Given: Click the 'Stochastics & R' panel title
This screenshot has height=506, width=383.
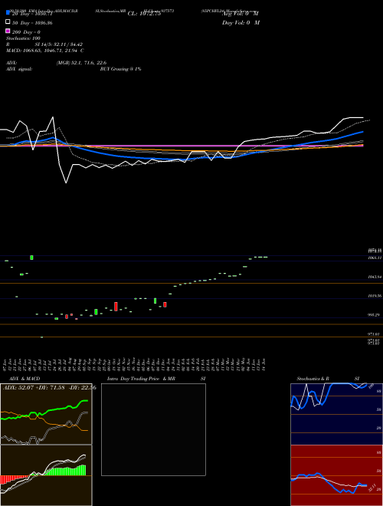Looking at the screenshot, I should pos(313,379).
